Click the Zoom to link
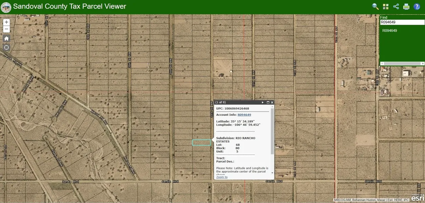Image resolution: width=425 pixels, height=203 pixels. click(x=222, y=177)
